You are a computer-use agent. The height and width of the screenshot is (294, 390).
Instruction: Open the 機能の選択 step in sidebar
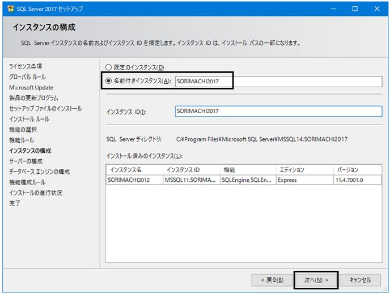pos(23,130)
